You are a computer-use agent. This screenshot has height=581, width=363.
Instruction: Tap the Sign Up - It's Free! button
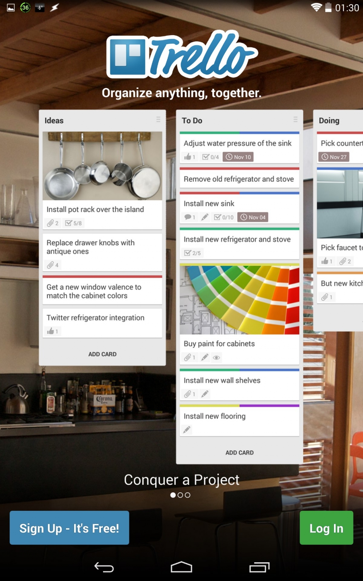point(69,527)
